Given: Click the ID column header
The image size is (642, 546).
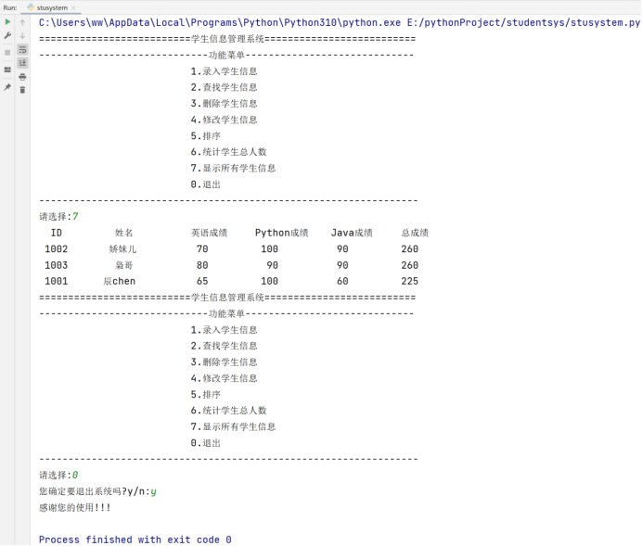Looking at the screenshot, I should 56,233.
